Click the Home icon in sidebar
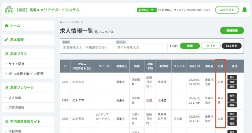 (6, 26)
